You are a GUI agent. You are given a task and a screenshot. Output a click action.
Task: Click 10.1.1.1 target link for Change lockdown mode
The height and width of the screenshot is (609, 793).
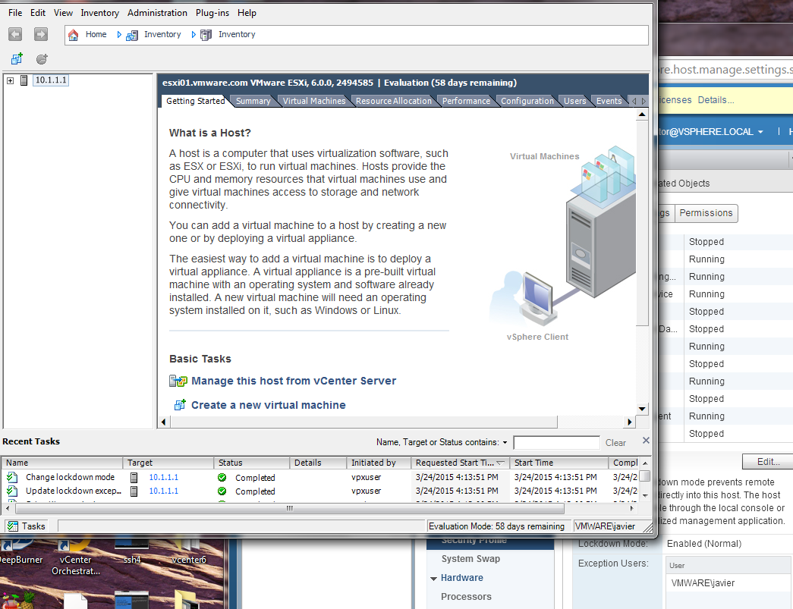(163, 477)
